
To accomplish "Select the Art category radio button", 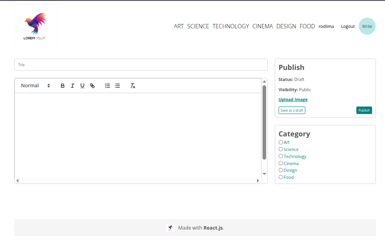I will [281, 142].
